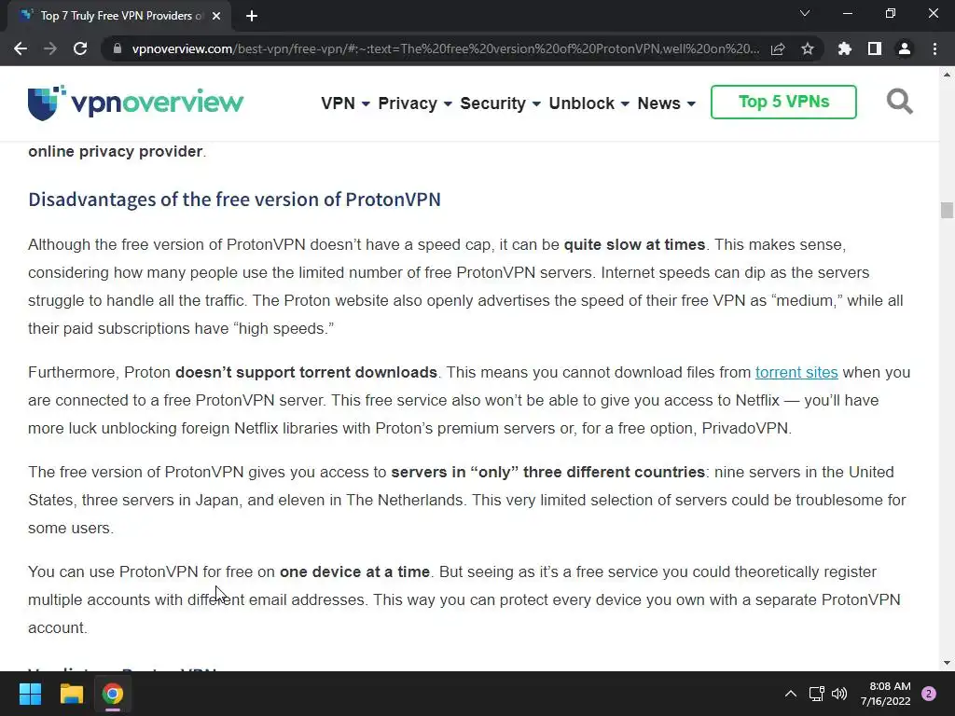Click the Top 5 VPNs button

pos(783,102)
